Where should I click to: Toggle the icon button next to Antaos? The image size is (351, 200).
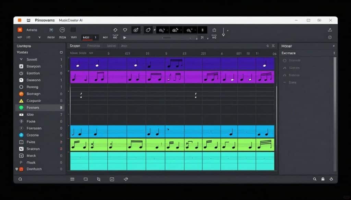[51, 30]
